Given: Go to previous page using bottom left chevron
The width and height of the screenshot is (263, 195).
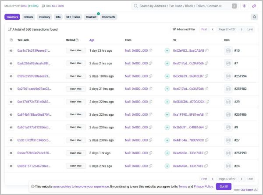Looking at the screenshot, I should pyautogui.click(x=213, y=179).
